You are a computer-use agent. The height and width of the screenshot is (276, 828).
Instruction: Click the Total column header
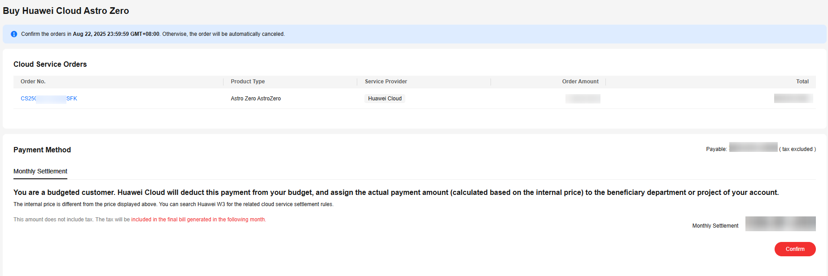coord(802,82)
